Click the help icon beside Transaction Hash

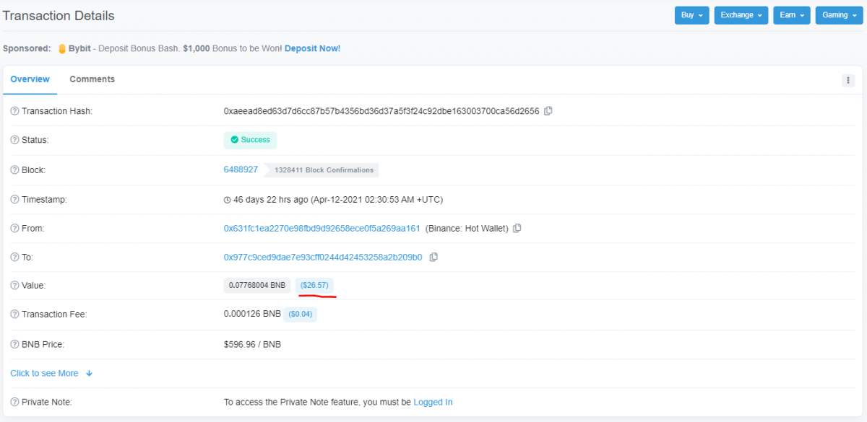coord(12,111)
